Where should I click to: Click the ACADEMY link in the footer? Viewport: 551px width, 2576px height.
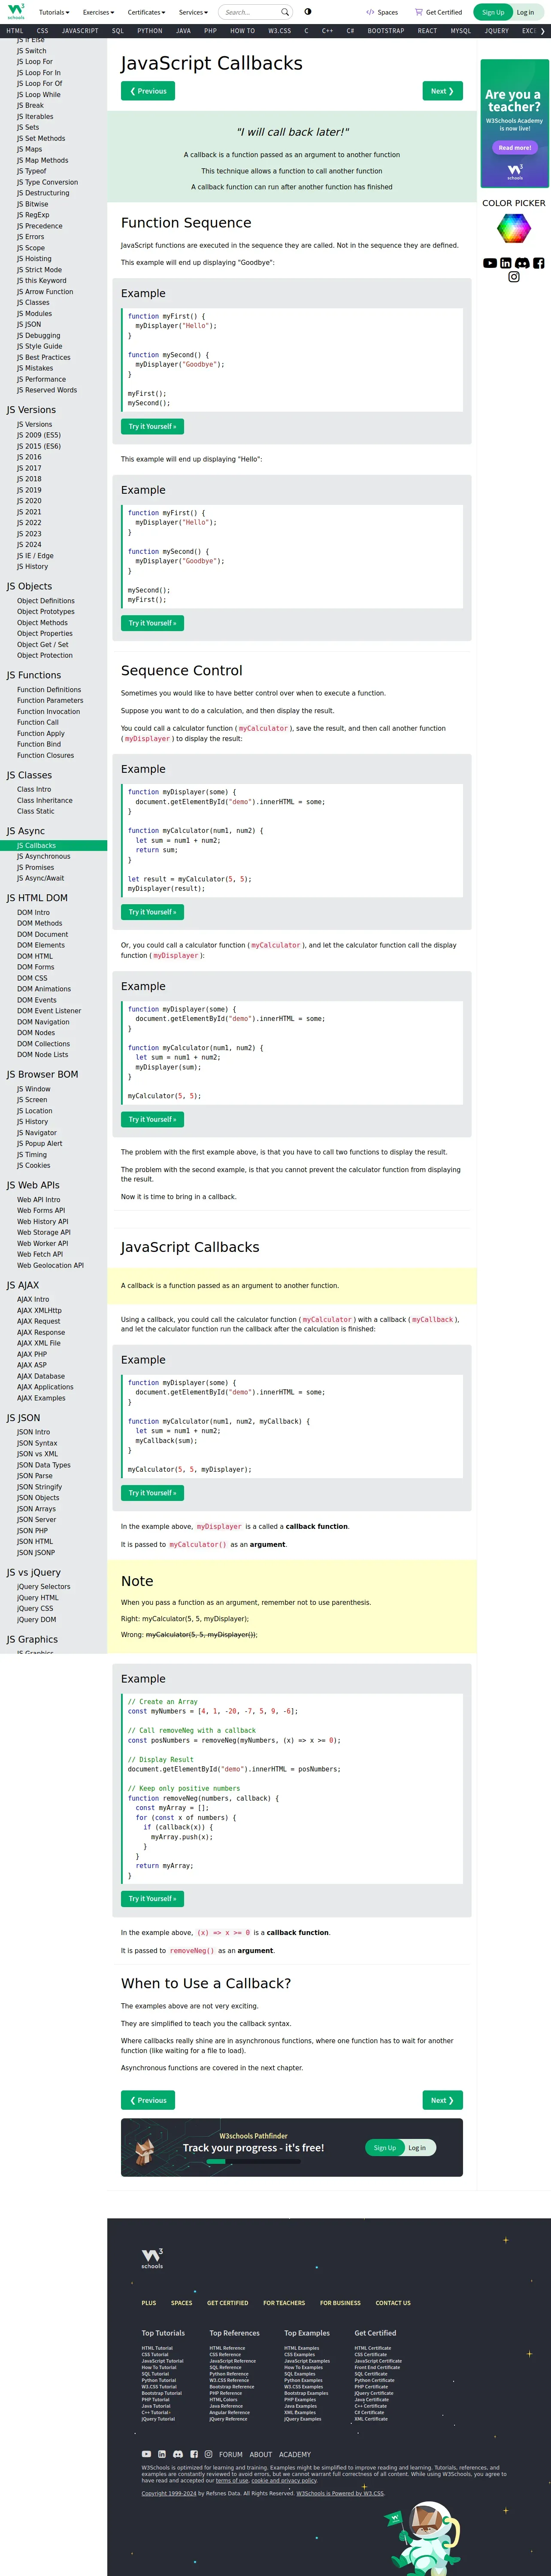point(295,2454)
